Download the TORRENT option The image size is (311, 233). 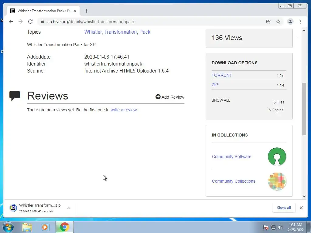tap(222, 75)
